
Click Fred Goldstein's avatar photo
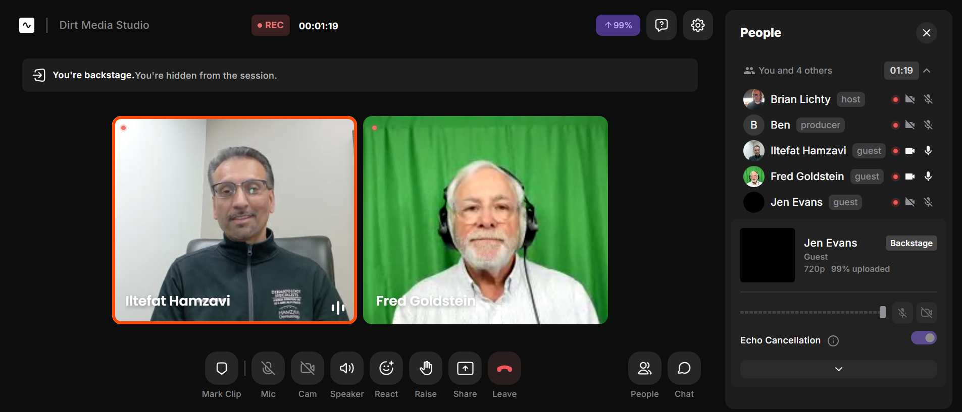coord(754,176)
